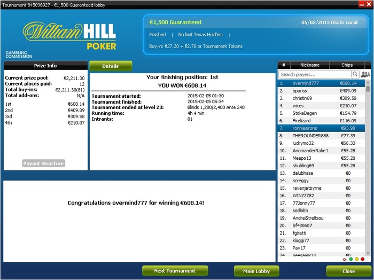
Task: Select player row WINZZZ82
Action: pyautogui.click(x=321, y=196)
